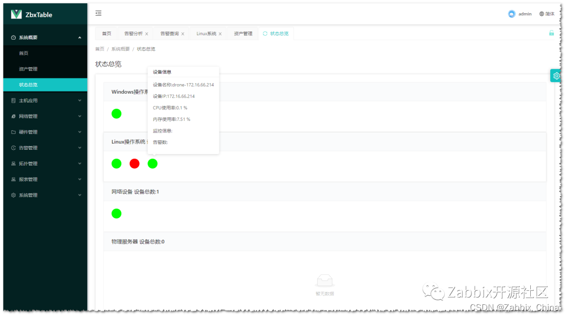This screenshot has height=317, width=567.
Task: Click the admin user avatar
Action: point(512,13)
